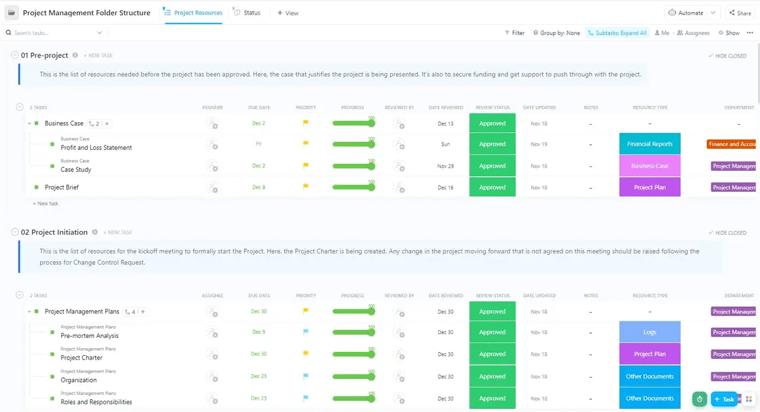Click the Search tasks input field
The width and height of the screenshot is (760, 412).
pyautogui.click(x=49, y=33)
